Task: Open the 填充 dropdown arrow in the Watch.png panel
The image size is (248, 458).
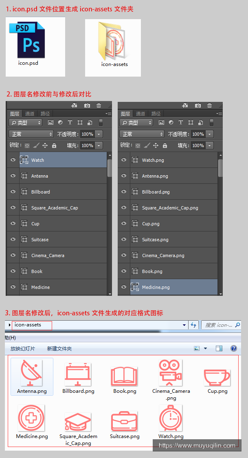Action: pos(209,145)
